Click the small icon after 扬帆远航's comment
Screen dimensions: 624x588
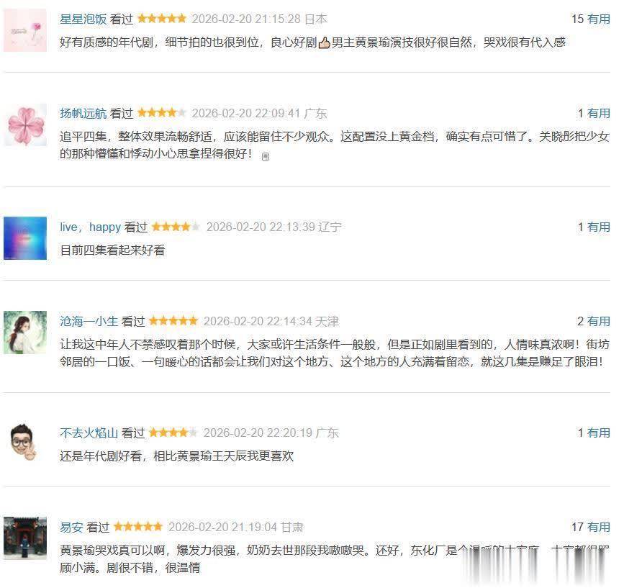click(266, 157)
